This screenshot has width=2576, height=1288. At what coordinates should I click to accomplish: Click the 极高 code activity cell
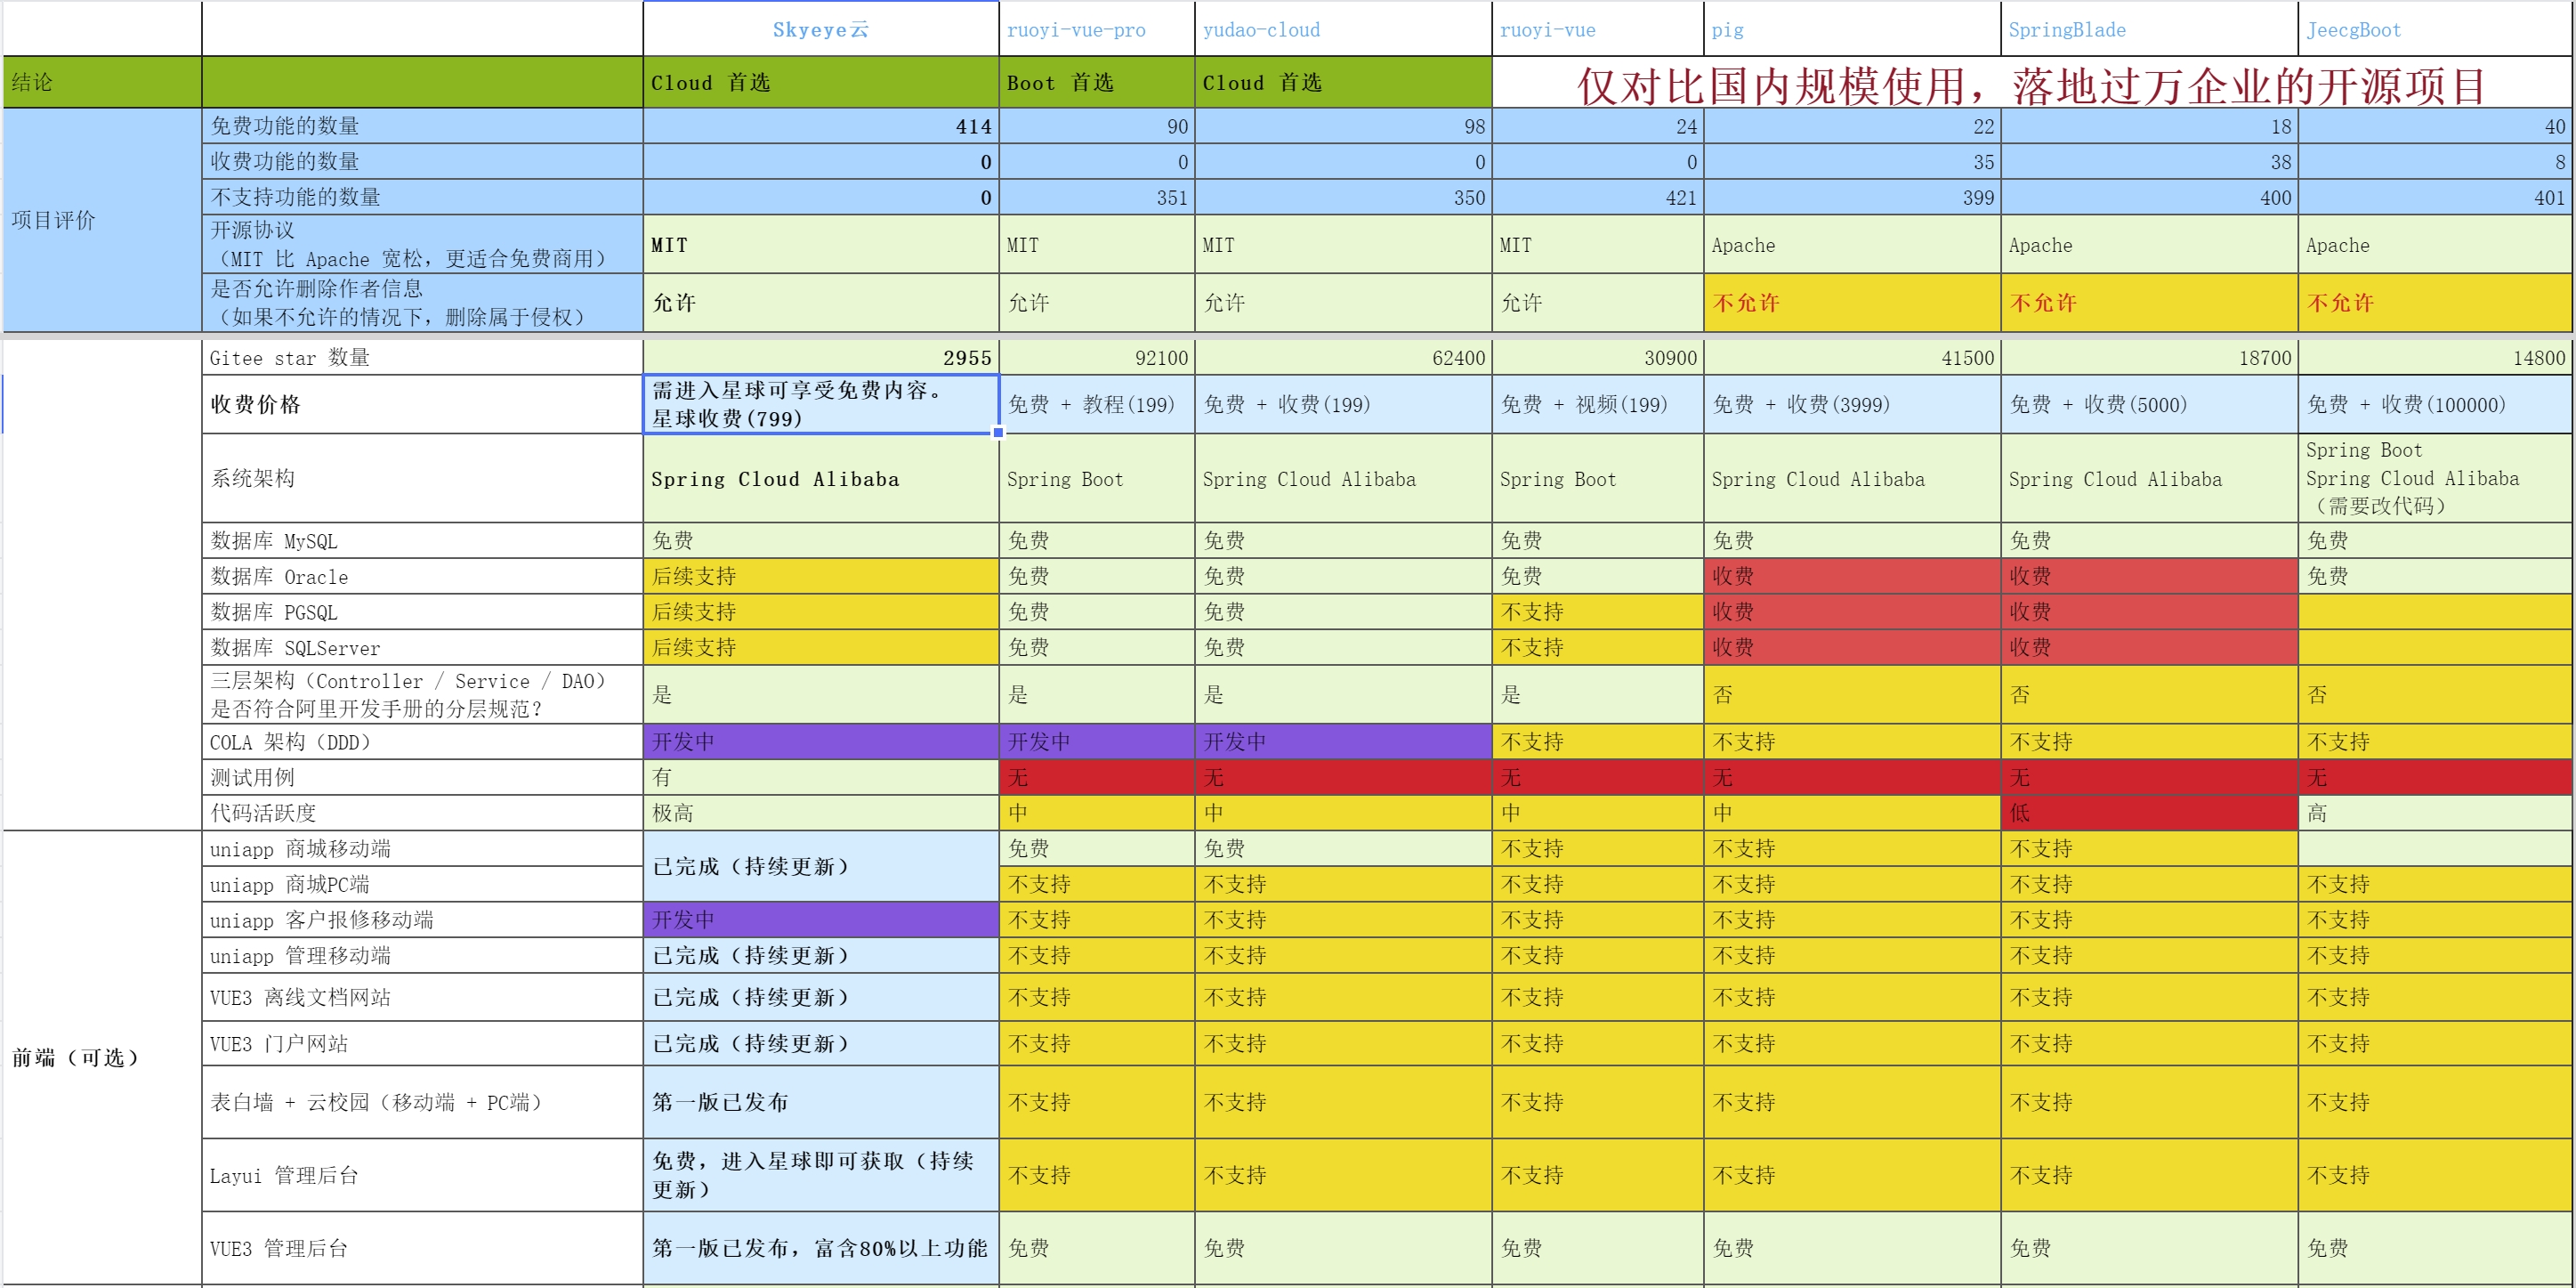[x=821, y=813]
